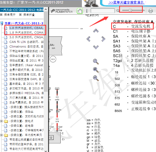Open 多功能方向盘, 自 2010 document
Viewport: 156px width, 152px height.
pos(26,88)
